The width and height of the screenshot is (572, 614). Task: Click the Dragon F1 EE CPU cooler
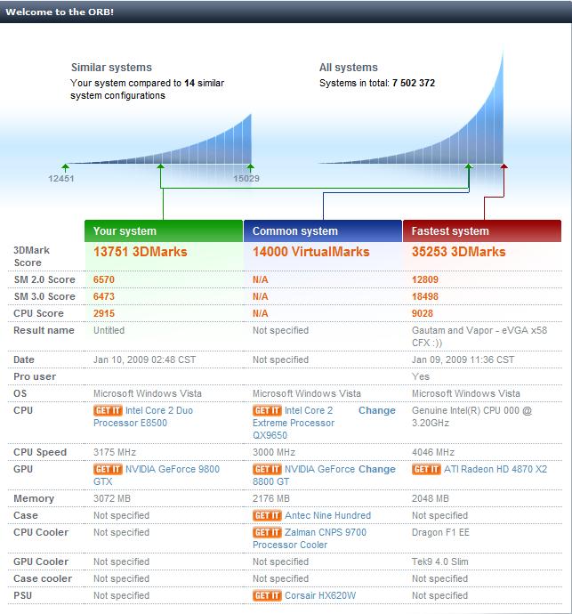[440, 532]
